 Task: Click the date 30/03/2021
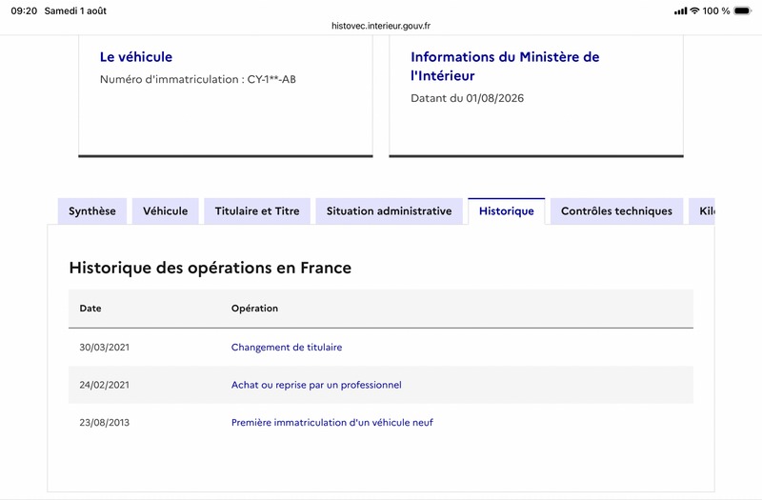pos(105,347)
